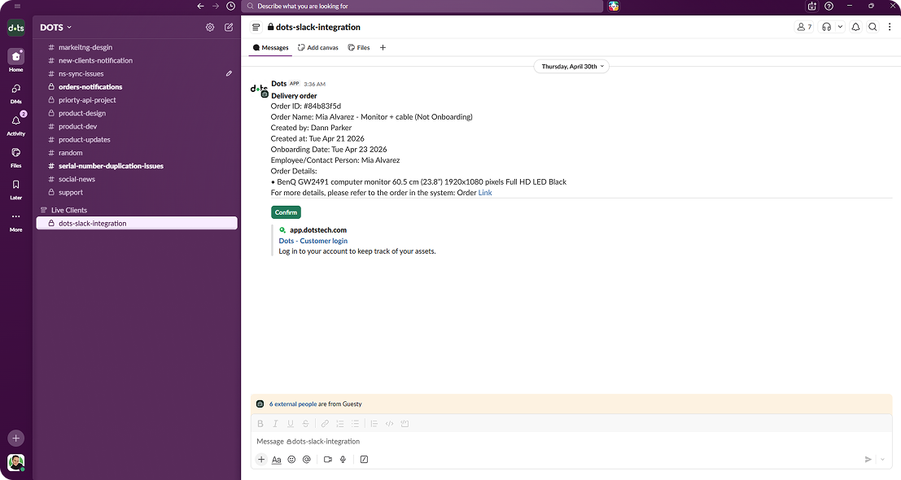Open the Add canvas tab

click(x=317, y=48)
